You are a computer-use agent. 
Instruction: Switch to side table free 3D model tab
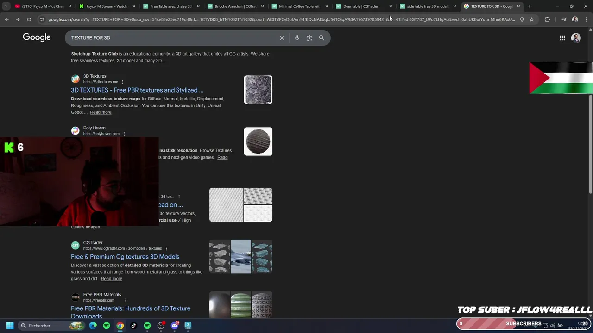pos(427,6)
